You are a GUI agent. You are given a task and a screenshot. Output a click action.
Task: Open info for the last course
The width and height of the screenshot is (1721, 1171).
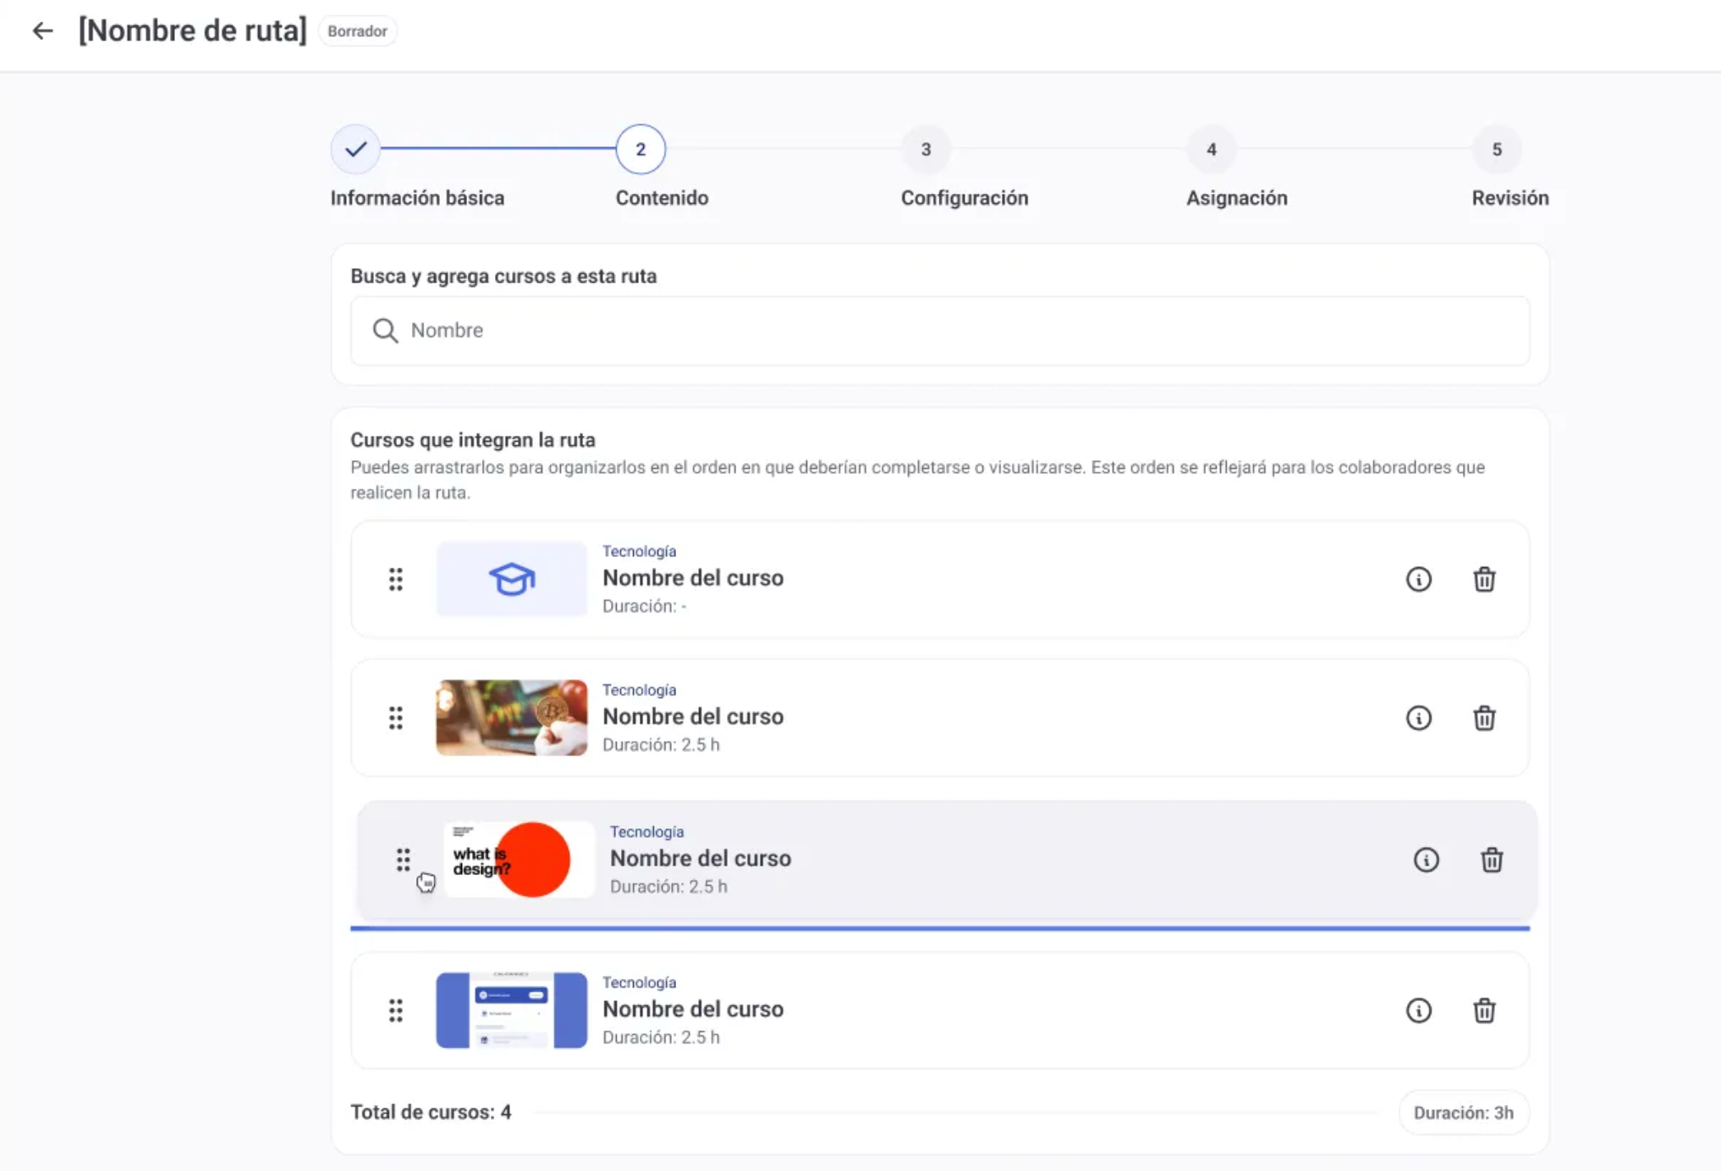click(x=1418, y=1011)
